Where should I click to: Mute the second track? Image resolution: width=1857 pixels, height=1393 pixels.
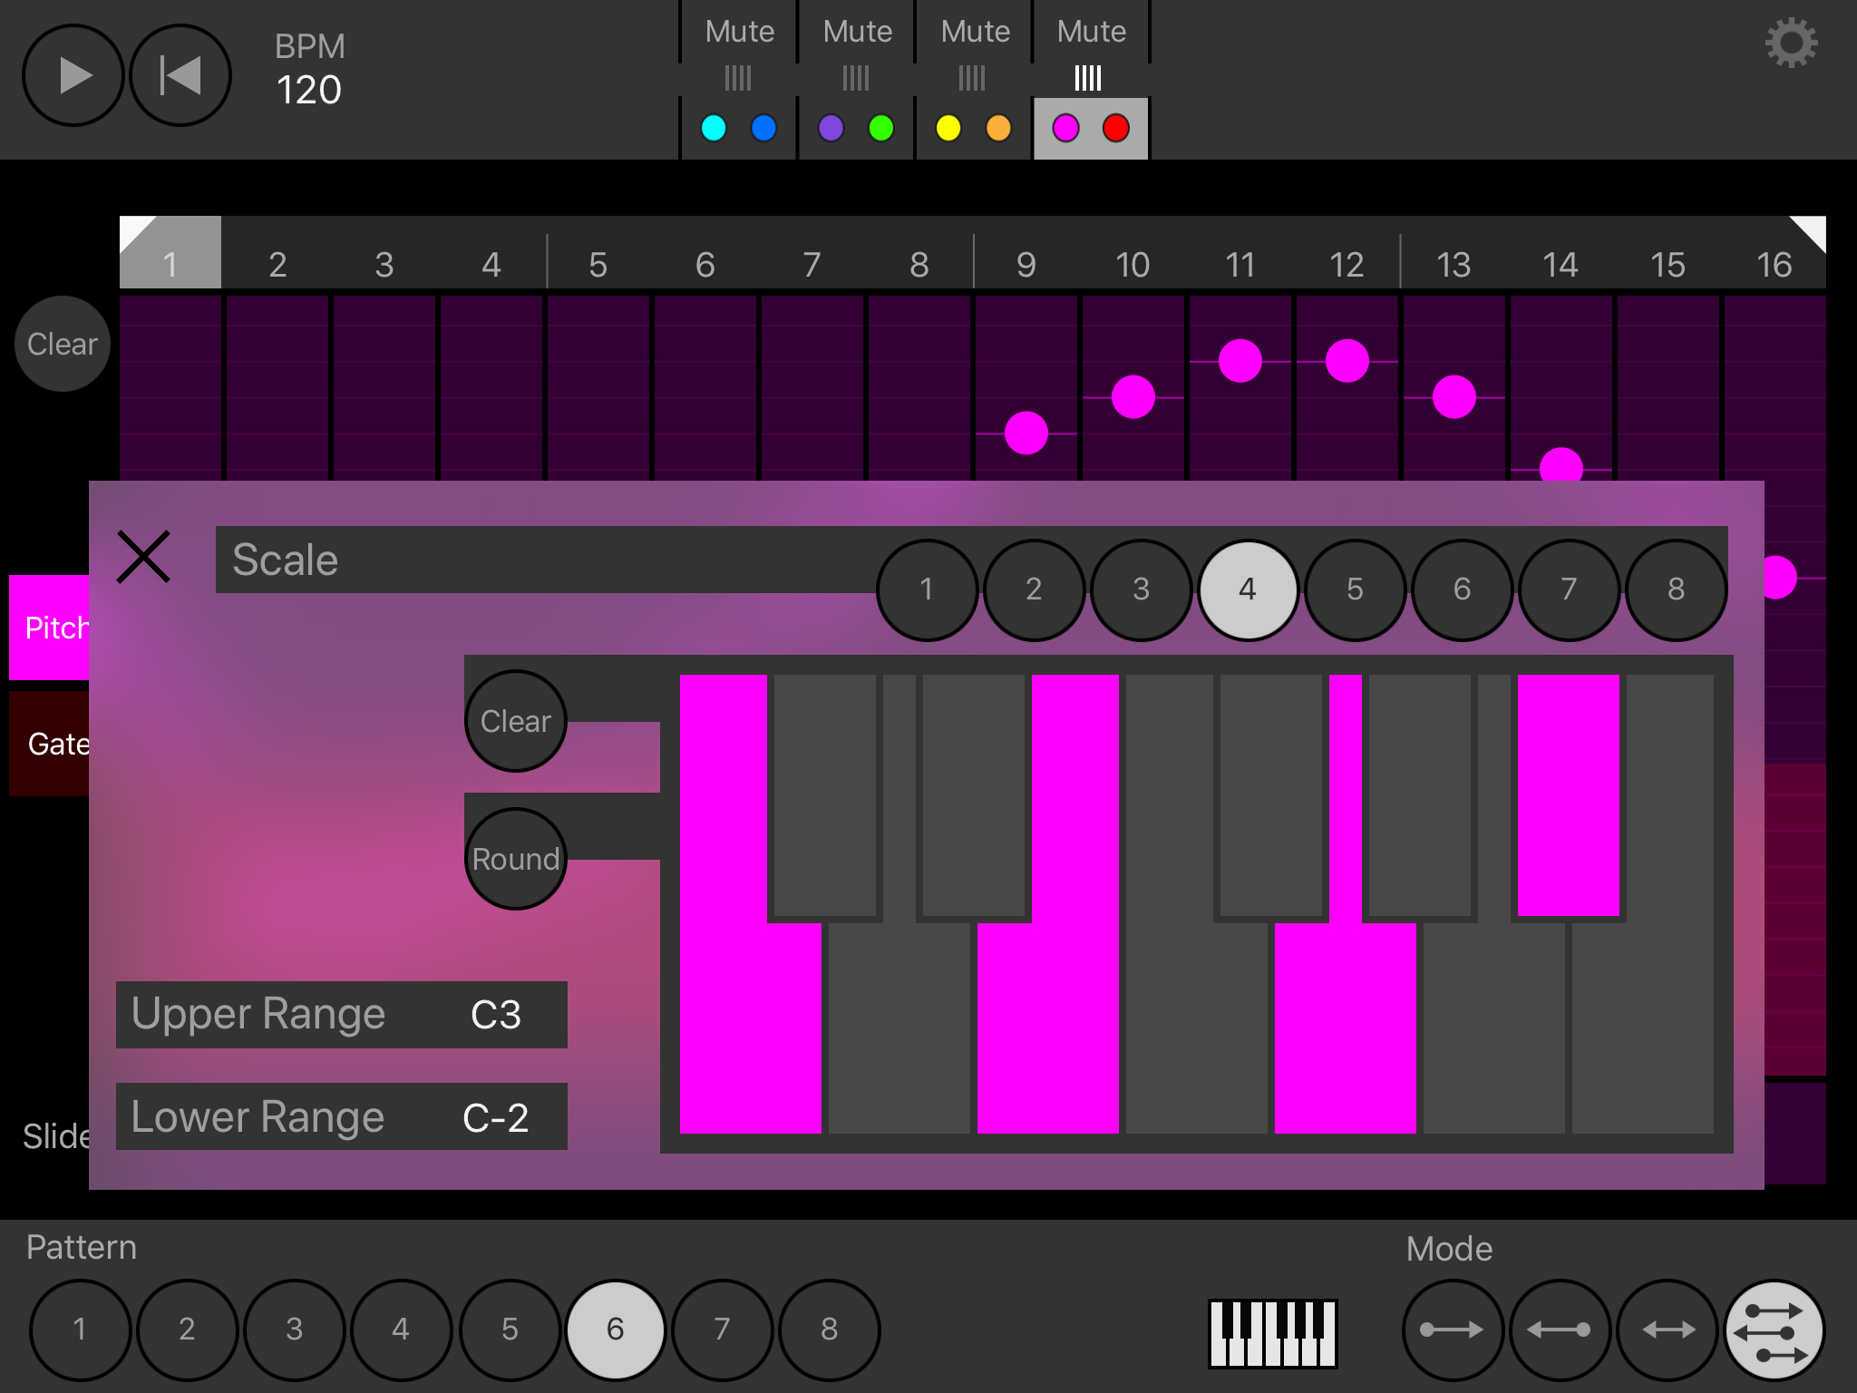[x=856, y=31]
